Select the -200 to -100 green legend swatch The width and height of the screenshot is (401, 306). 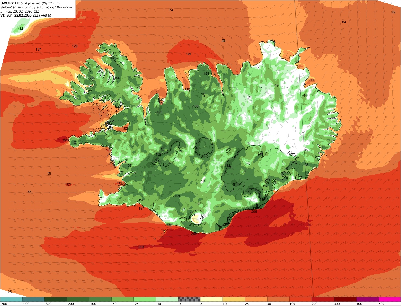(x=78, y=299)
